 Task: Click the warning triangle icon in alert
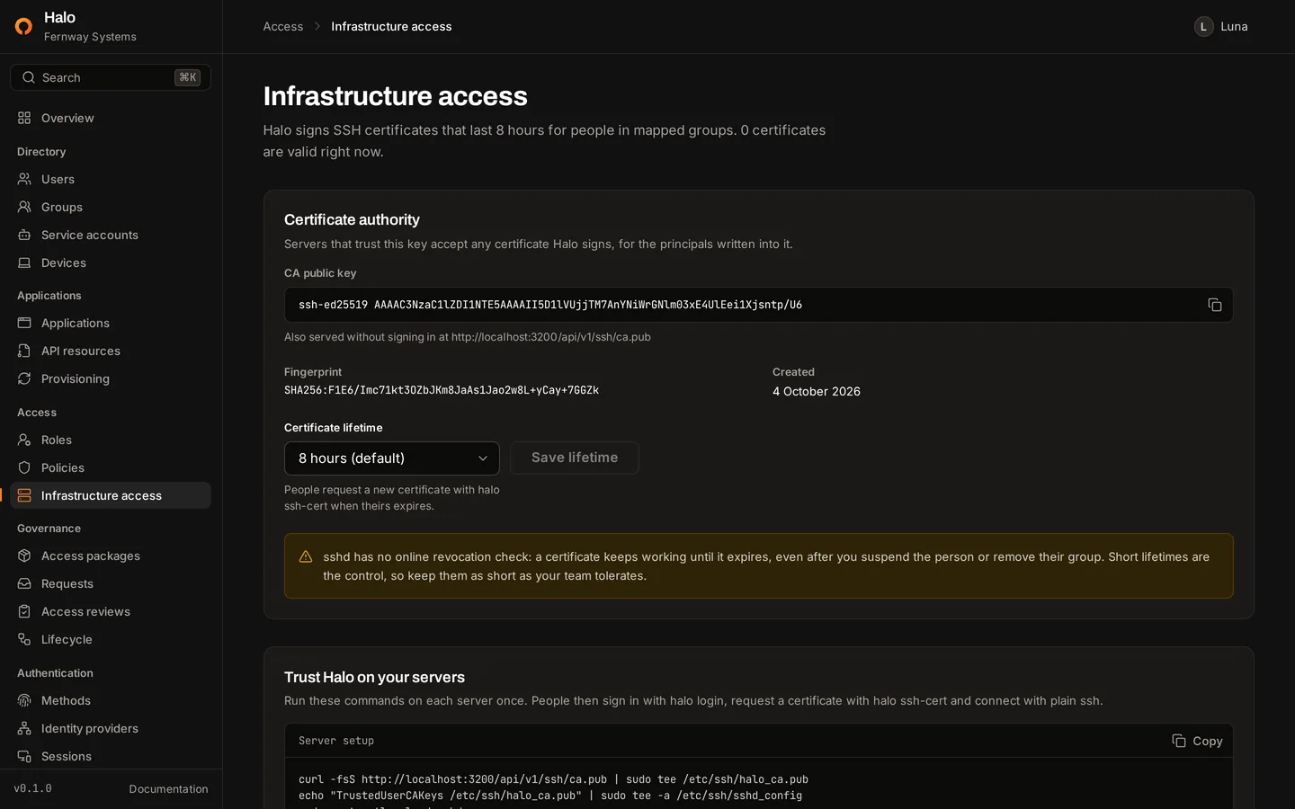306,557
